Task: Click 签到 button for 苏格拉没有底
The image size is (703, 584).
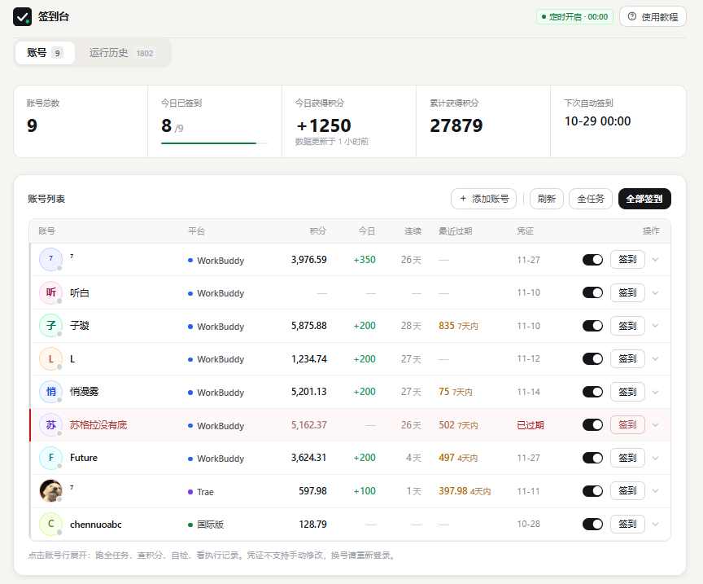Action: pyautogui.click(x=627, y=424)
